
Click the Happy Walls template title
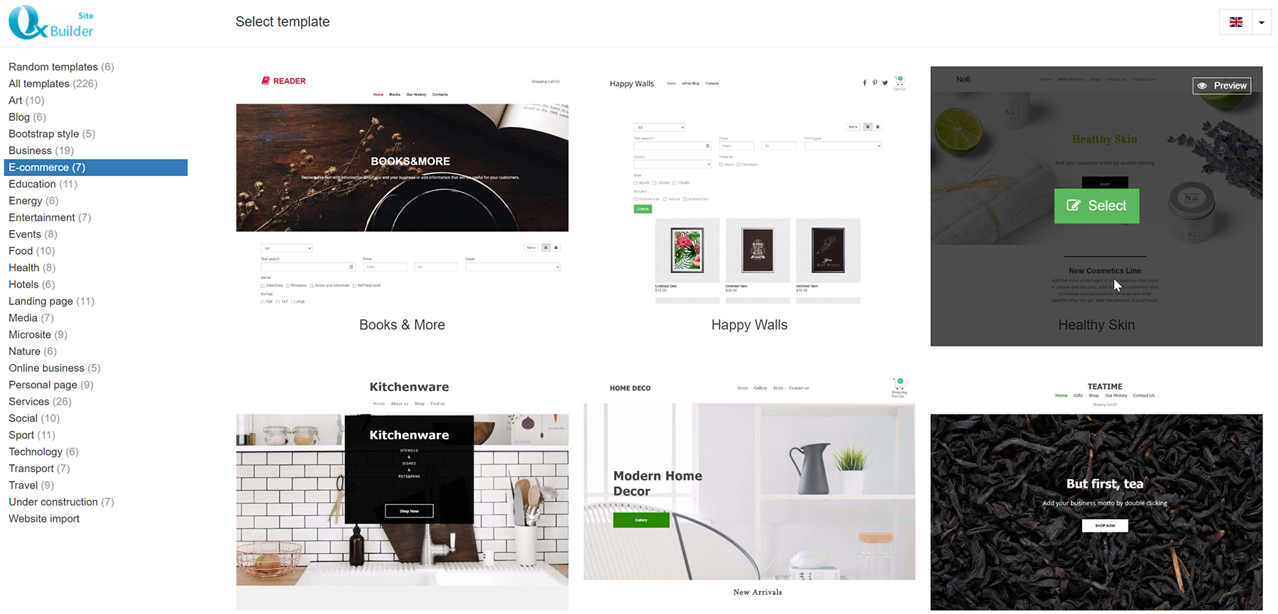(x=749, y=325)
